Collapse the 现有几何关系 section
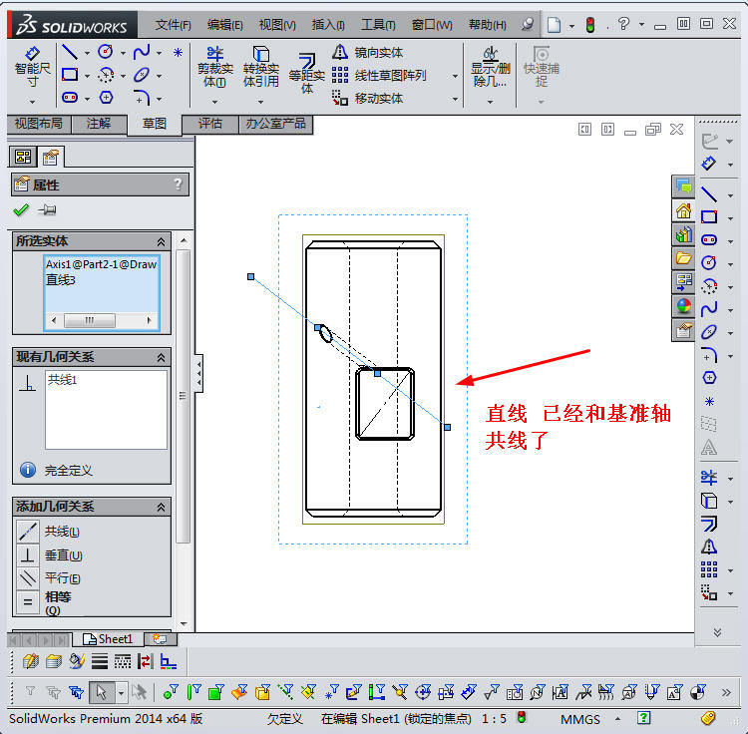748x734 pixels. 161,357
